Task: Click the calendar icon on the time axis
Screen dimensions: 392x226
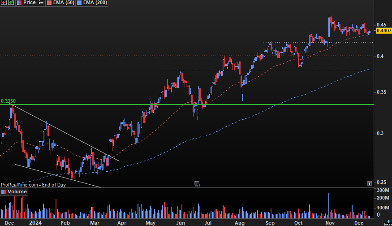Action: pos(197,184)
